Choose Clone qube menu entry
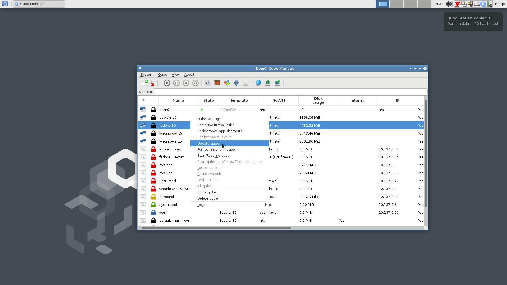 (x=229, y=192)
